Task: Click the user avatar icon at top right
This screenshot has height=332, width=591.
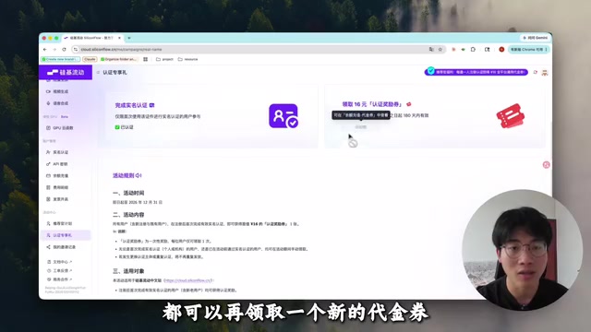Action: (x=545, y=72)
